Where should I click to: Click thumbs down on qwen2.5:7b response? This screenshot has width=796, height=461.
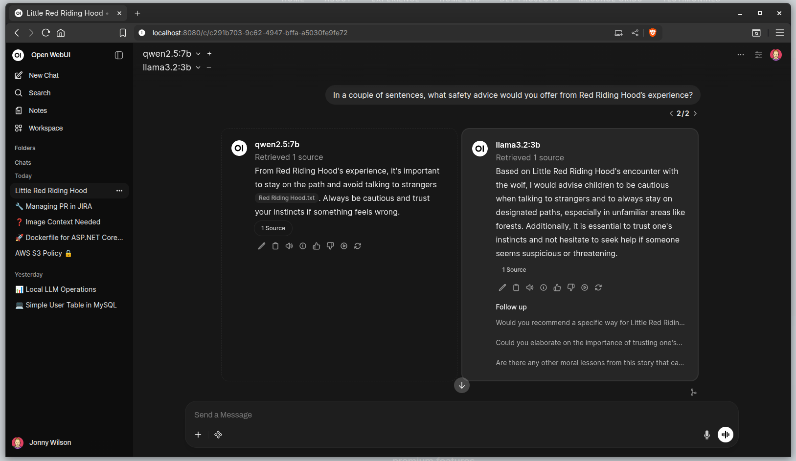[x=330, y=246]
